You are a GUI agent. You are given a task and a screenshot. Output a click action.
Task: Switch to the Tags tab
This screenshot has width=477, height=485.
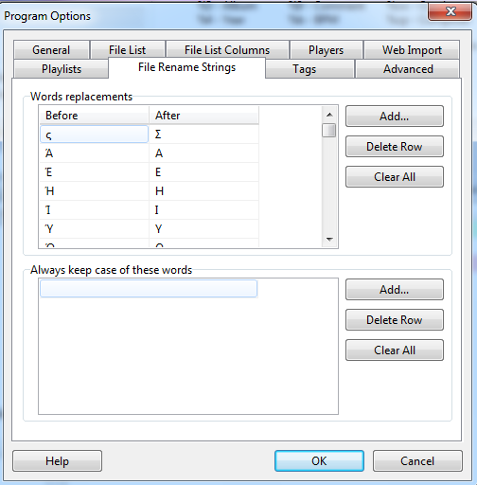304,69
